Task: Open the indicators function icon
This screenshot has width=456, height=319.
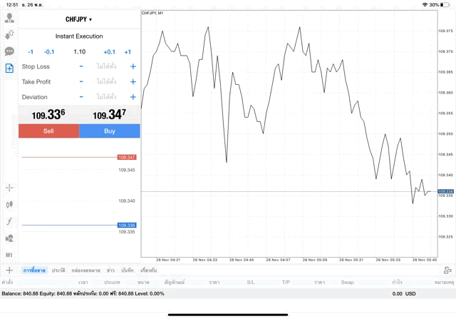Action: (9, 222)
